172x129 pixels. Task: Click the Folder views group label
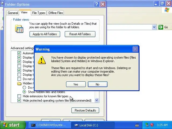pos(21,20)
